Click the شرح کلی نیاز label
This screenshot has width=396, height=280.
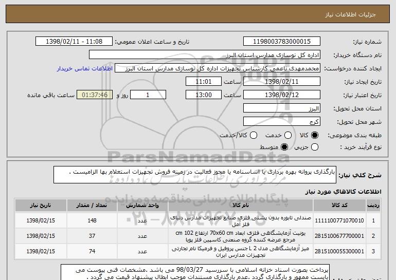coord(360,175)
